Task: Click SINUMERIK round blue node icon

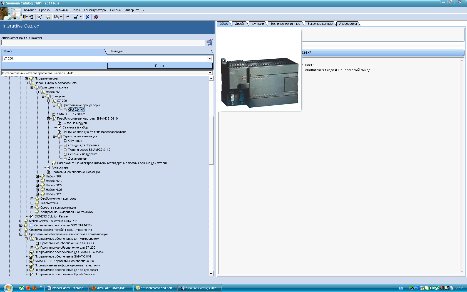Action: coord(31,225)
